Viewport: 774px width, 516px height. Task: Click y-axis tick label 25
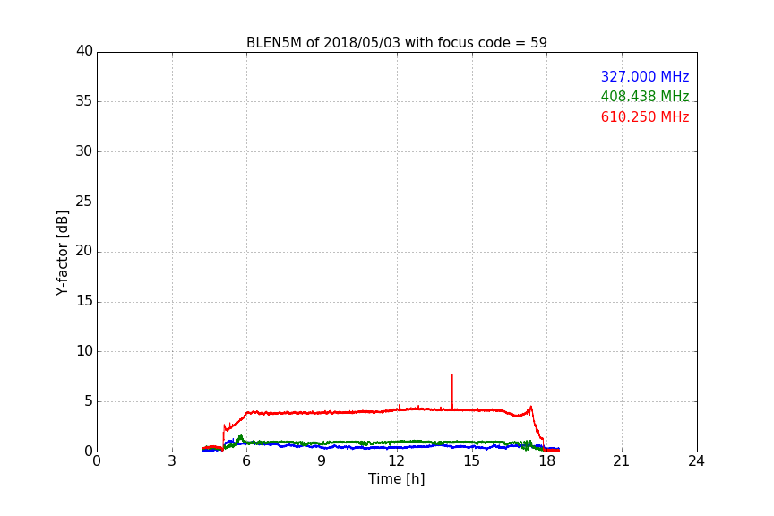coord(84,202)
